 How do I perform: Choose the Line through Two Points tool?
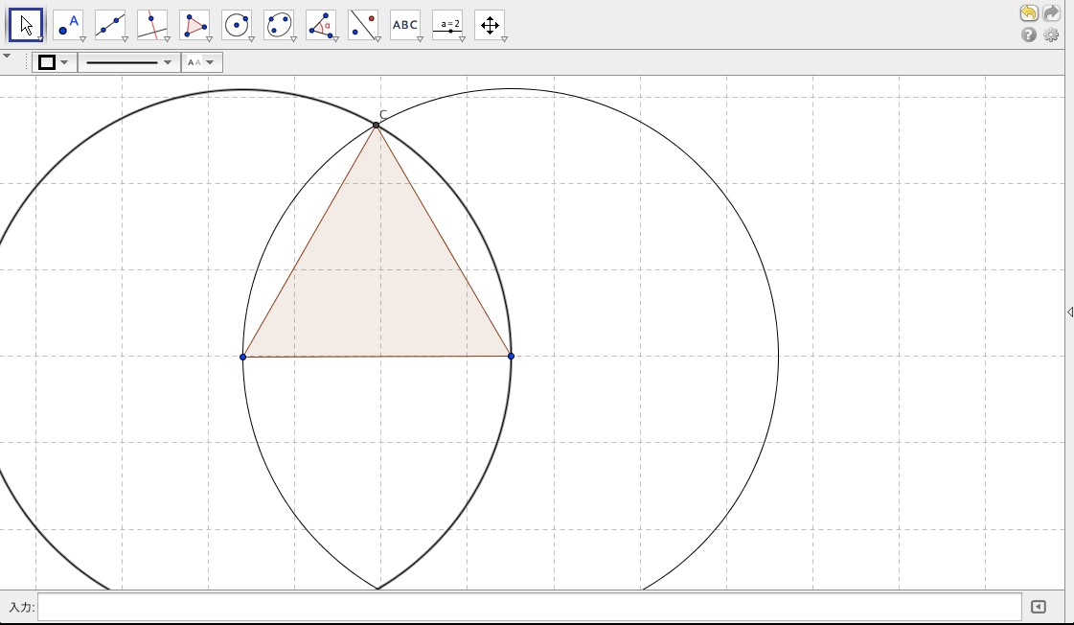(110, 25)
